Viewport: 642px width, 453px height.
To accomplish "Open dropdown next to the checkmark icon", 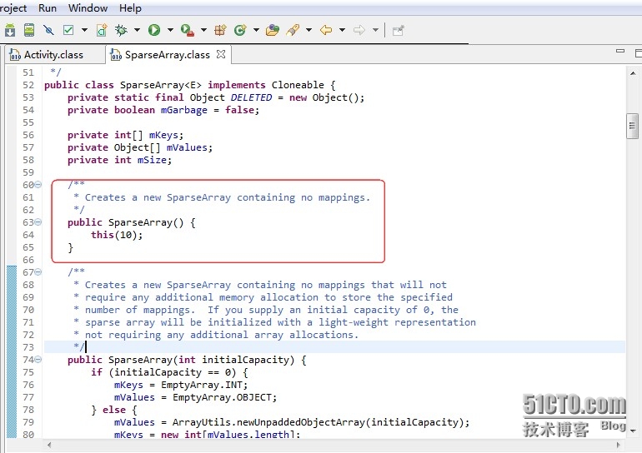I will pos(84,30).
